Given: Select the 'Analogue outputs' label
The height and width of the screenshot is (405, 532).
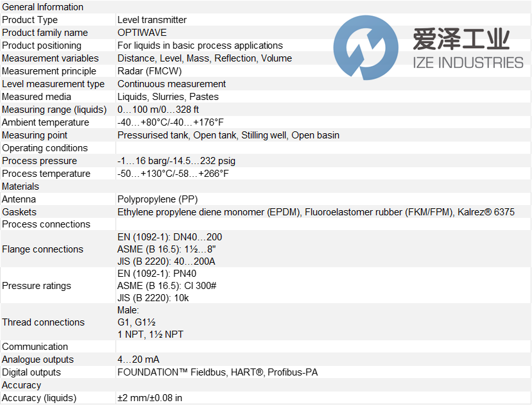Looking at the screenshot, I should point(38,360).
